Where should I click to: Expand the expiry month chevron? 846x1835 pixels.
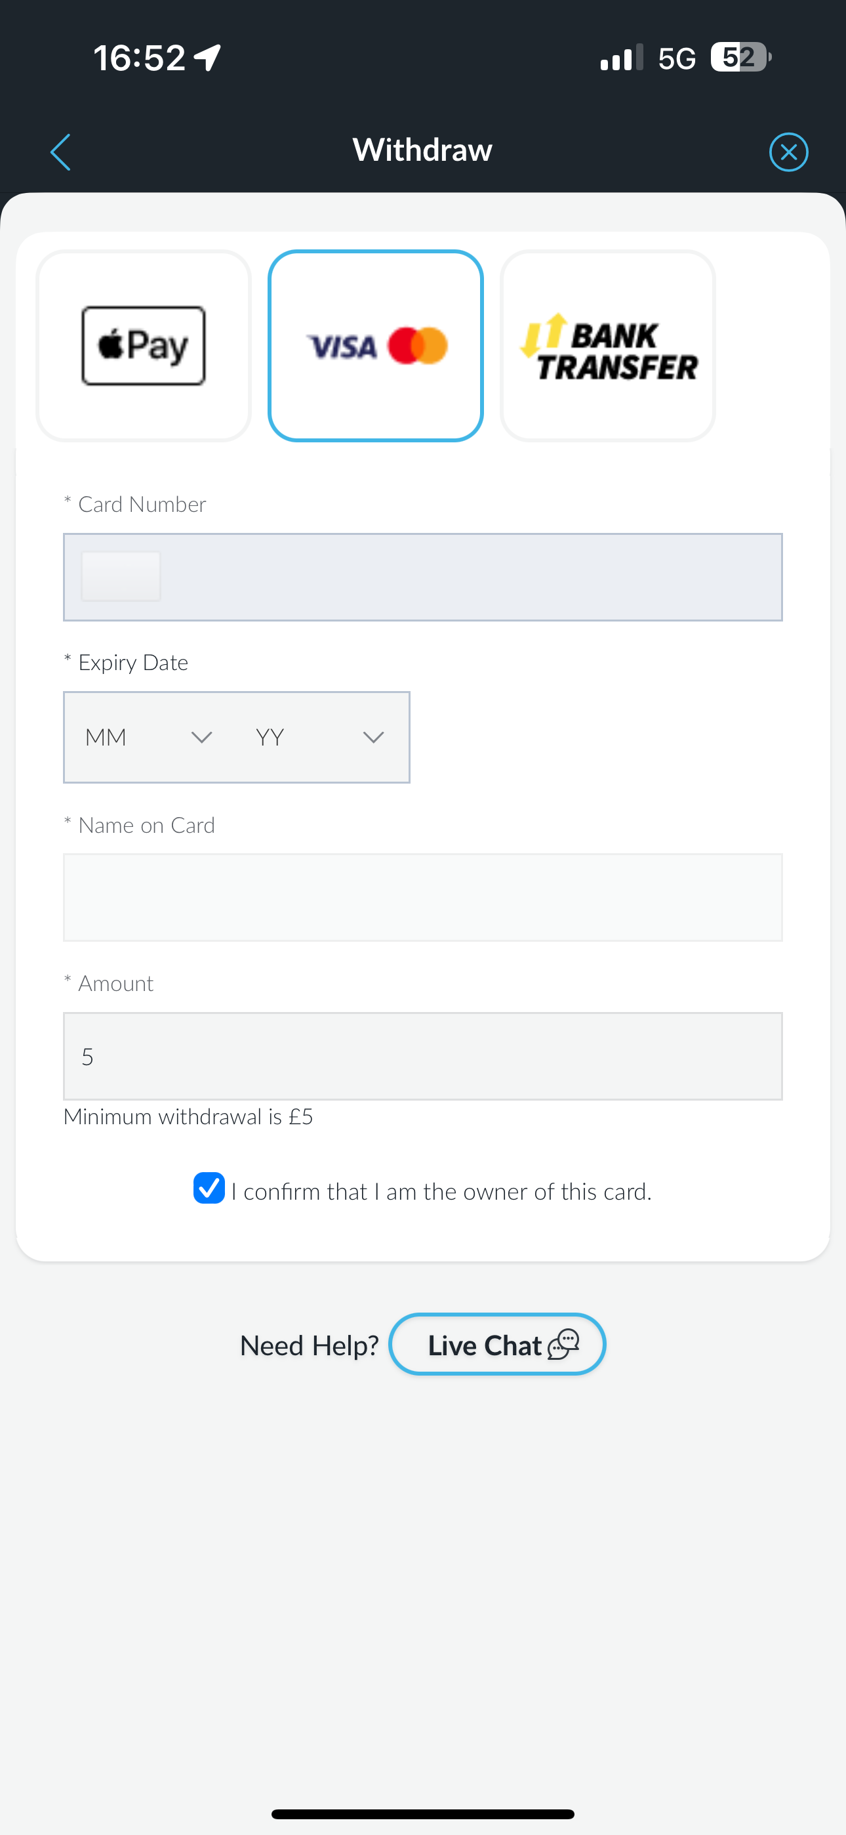(200, 737)
